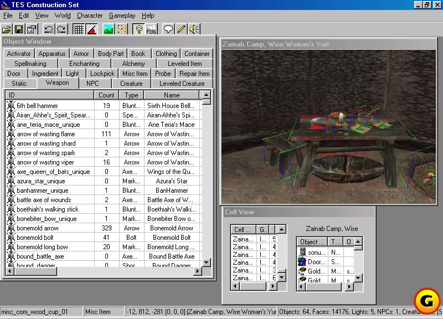Open the Character menu
443x319 pixels.
(90, 16)
